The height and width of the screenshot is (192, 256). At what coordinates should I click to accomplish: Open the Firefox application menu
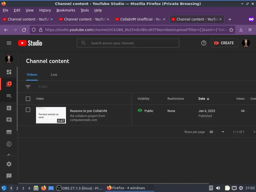[x=250, y=30]
